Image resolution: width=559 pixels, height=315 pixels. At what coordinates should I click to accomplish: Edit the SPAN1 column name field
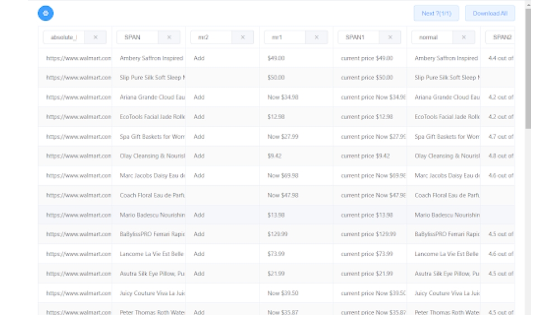(x=359, y=37)
